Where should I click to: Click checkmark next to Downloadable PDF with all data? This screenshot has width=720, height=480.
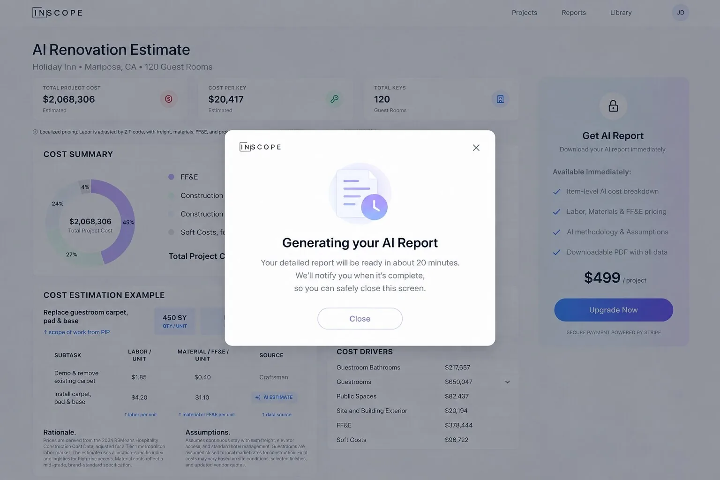tap(557, 252)
